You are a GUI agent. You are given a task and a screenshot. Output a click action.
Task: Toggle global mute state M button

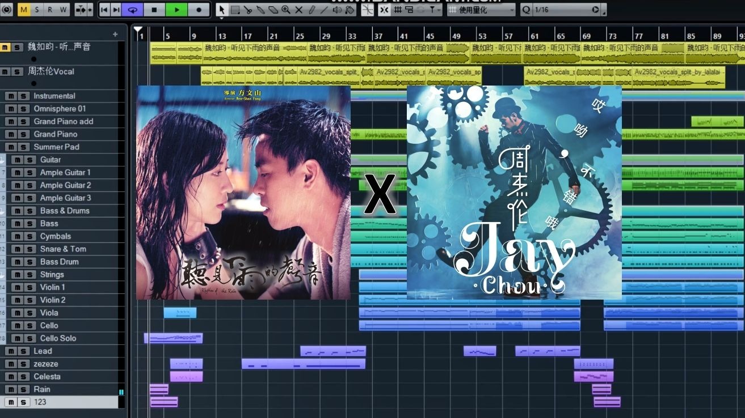pos(24,10)
